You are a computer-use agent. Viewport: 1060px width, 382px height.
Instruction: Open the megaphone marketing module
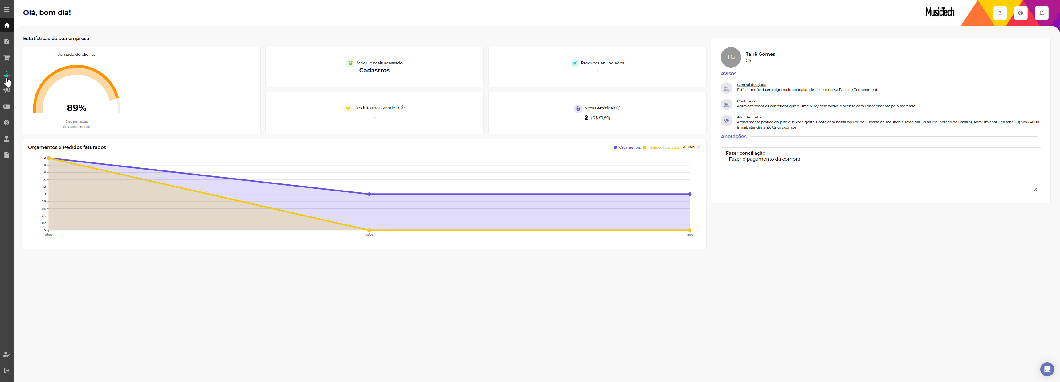coord(6,90)
